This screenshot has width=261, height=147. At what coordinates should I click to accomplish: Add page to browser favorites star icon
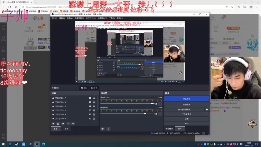point(232,7)
